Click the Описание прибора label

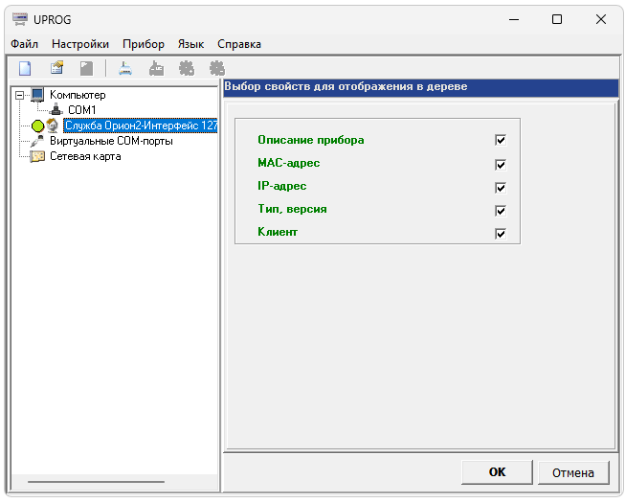[x=310, y=140]
